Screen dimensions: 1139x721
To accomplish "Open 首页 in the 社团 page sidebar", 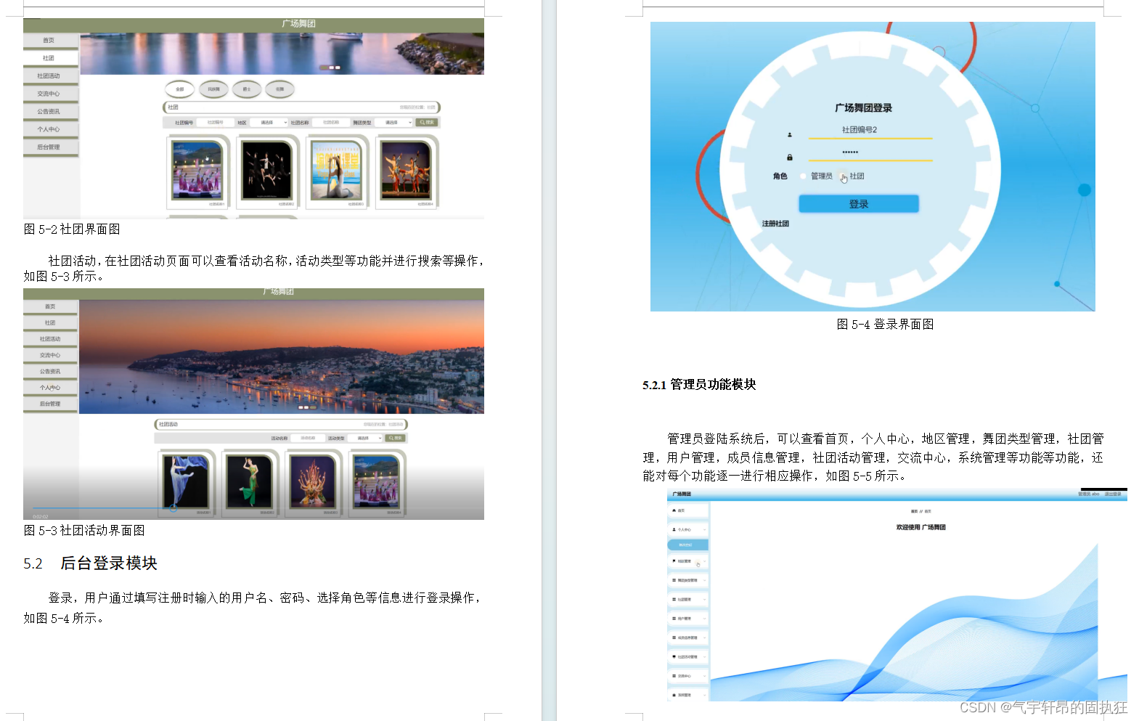I will 49,40.
